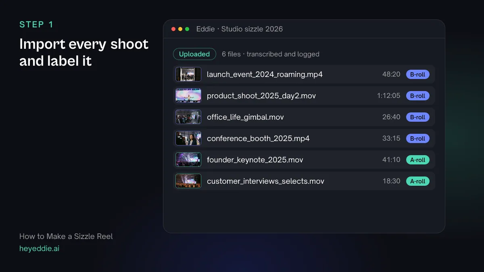Select the founder_keynote_2025.mov filename
The width and height of the screenshot is (484, 272).
pyautogui.click(x=255, y=160)
